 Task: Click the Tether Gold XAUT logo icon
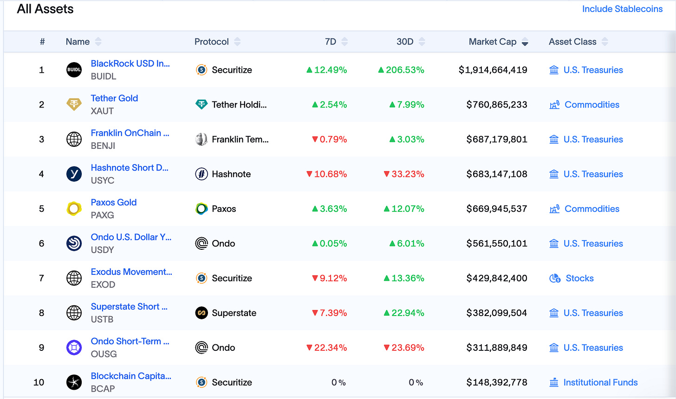[74, 105]
